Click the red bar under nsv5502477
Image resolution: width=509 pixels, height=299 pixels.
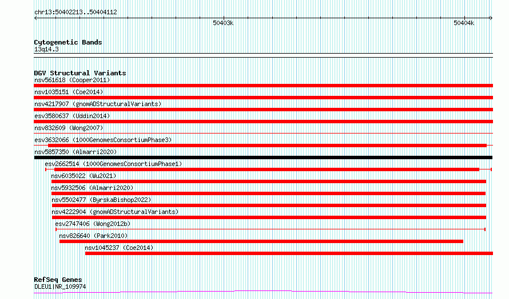269,205
